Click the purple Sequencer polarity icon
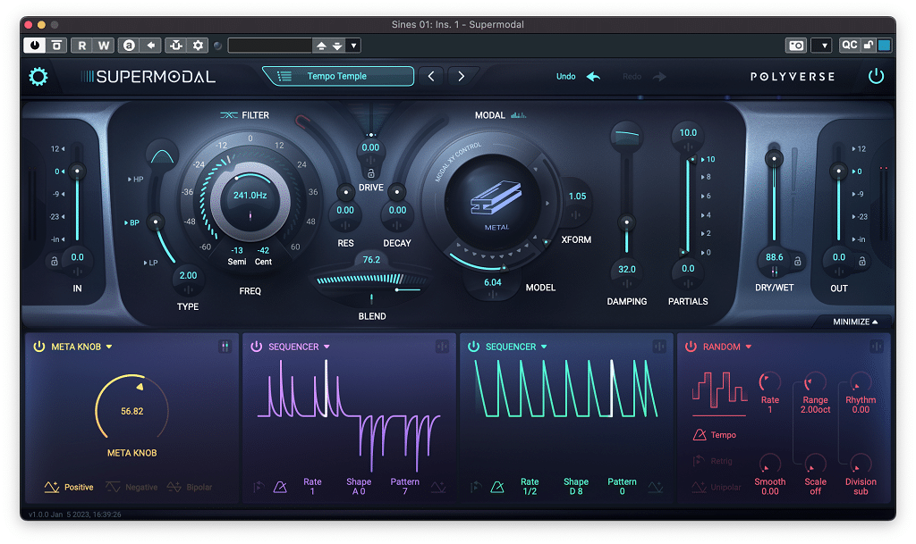 tap(438, 487)
